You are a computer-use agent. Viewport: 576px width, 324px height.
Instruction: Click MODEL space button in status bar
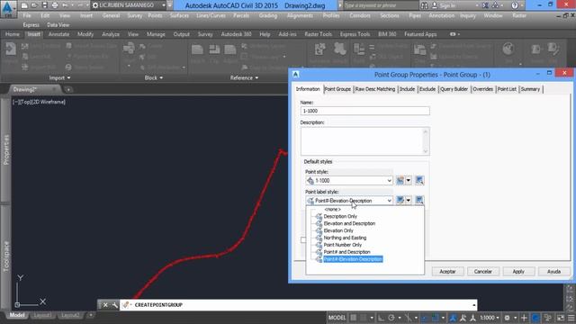pyautogui.click(x=337, y=318)
